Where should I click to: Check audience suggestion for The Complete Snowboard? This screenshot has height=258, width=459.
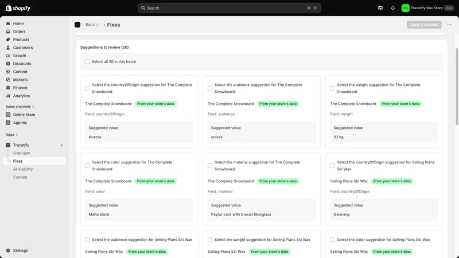click(x=210, y=88)
